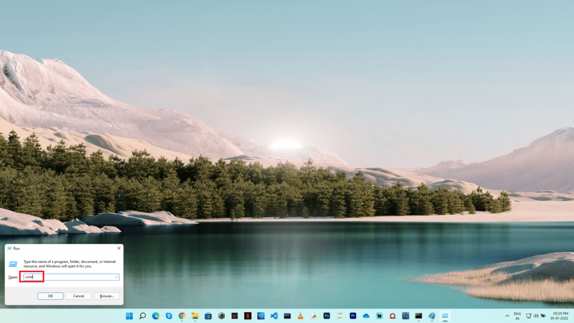Switch ENG IN input language
Image resolution: width=574 pixels, height=323 pixels.
(517, 316)
